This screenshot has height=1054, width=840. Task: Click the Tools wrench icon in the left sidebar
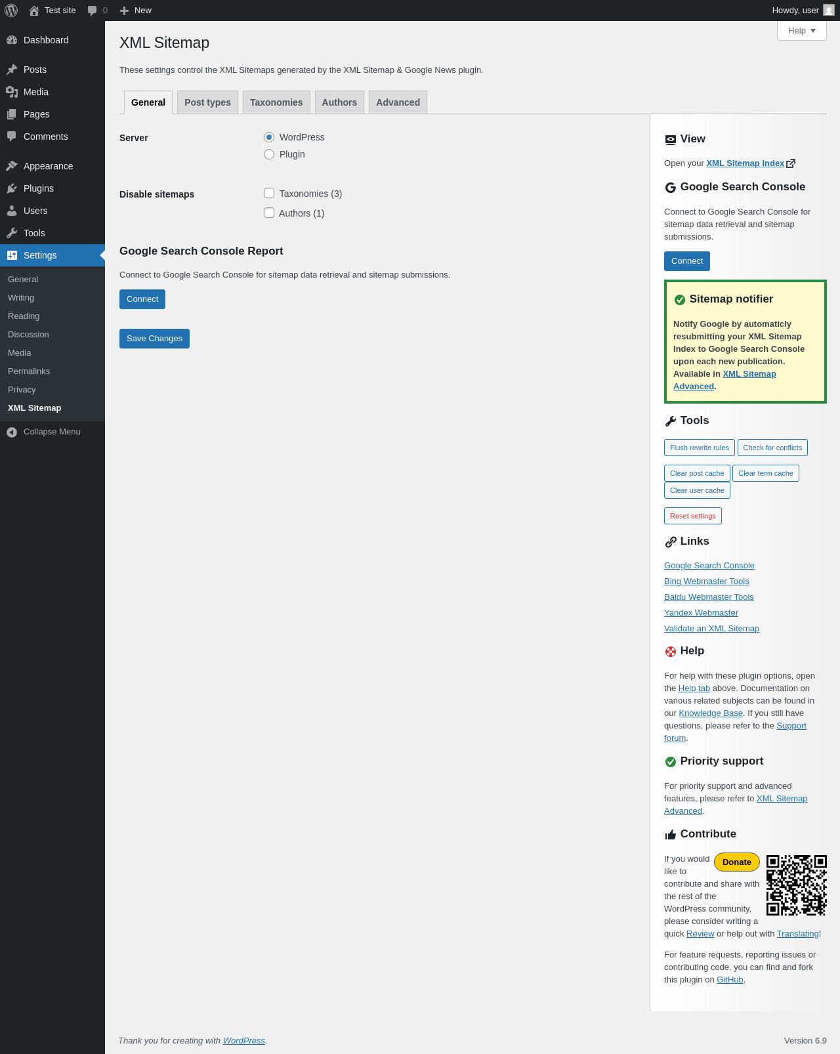[x=12, y=233]
